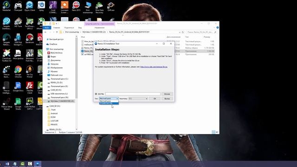Choose the hard disk option in dropdown list

109,101
